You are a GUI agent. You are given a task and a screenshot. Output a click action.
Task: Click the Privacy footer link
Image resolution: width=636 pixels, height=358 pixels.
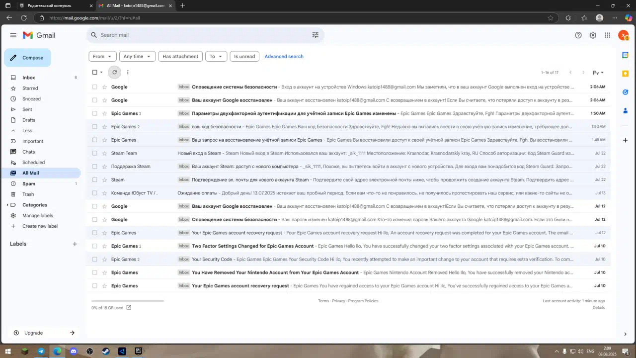click(338, 301)
